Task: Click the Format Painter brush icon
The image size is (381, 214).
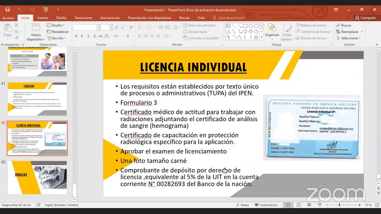Action: click(x=17, y=38)
